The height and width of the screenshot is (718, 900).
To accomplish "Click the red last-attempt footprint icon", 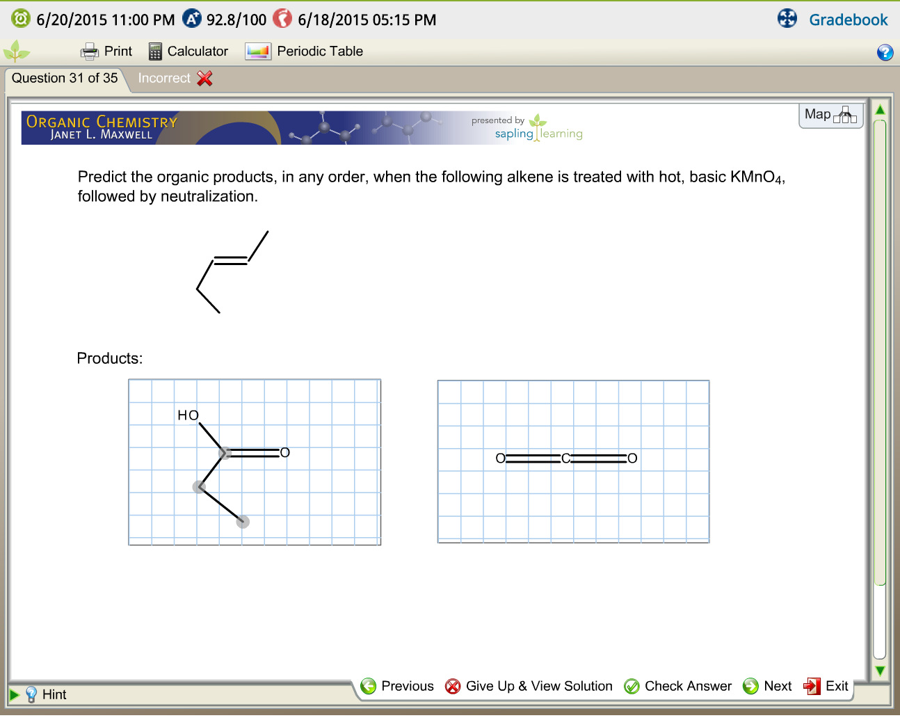I will click(x=282, y=18).
